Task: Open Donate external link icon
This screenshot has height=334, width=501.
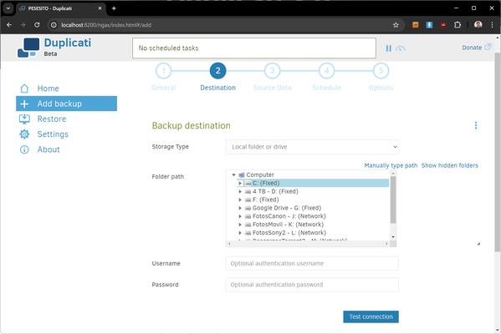Action: (x=488, y=47)
